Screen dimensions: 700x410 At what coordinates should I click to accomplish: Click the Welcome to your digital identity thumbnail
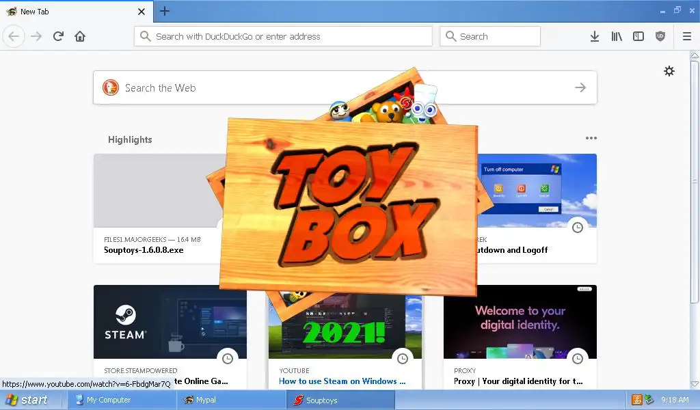point(520,322)
